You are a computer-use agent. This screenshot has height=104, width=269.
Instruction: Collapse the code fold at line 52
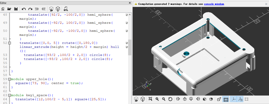[x=10, y=43]
